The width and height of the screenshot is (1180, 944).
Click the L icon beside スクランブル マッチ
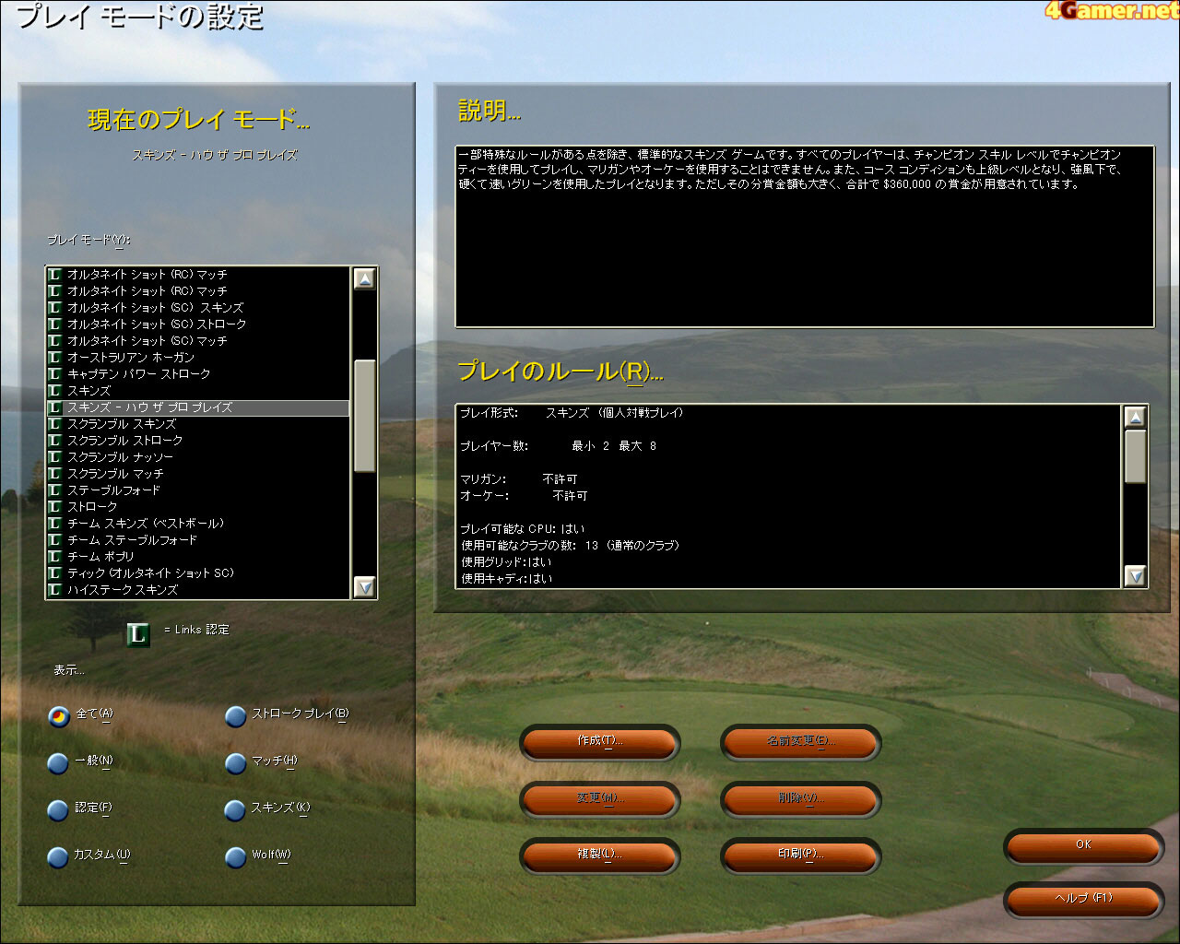[54, 474]
